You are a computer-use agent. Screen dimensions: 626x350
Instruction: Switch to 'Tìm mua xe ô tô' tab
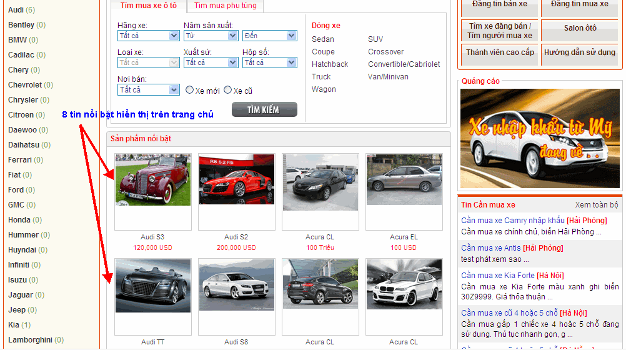149,6
